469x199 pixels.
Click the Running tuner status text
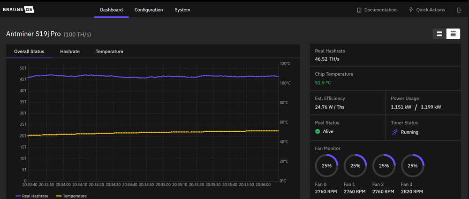(409, 132)
